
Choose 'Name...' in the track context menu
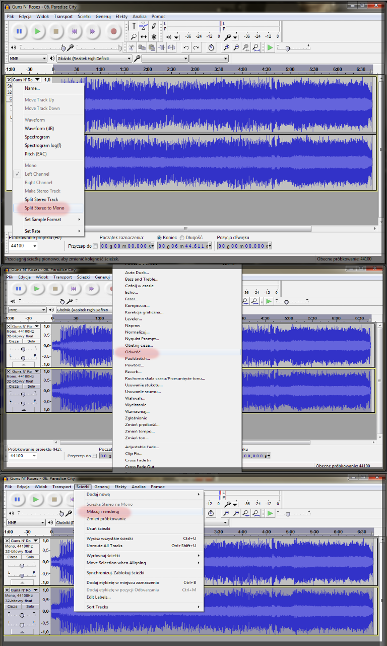click(49, 88)
